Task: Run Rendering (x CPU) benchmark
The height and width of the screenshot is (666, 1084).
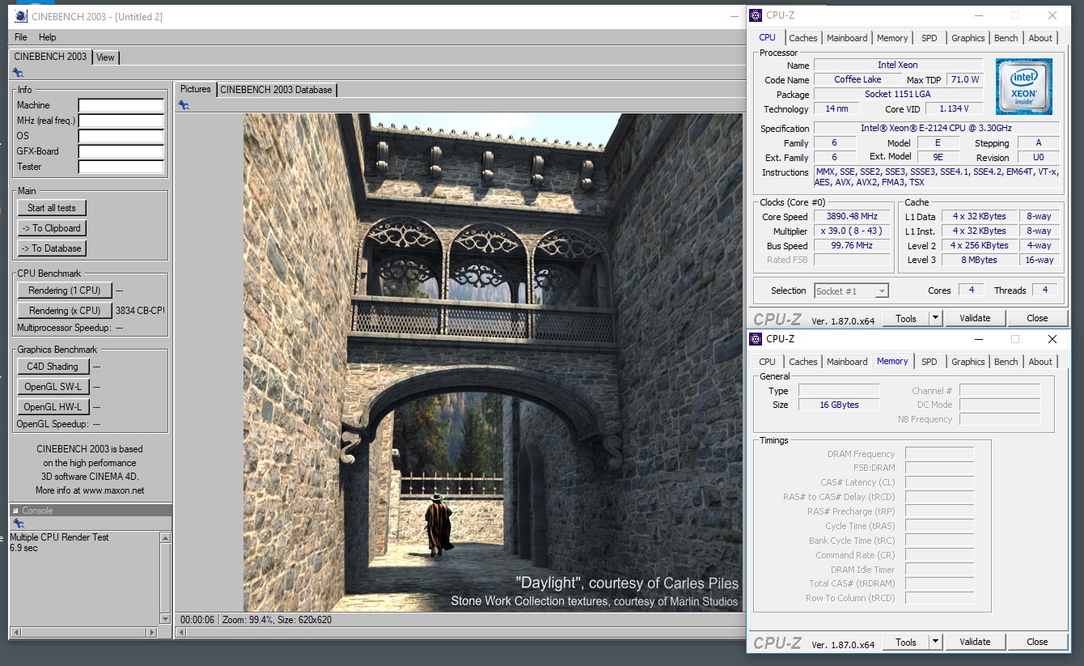Action: click(65, 311)
